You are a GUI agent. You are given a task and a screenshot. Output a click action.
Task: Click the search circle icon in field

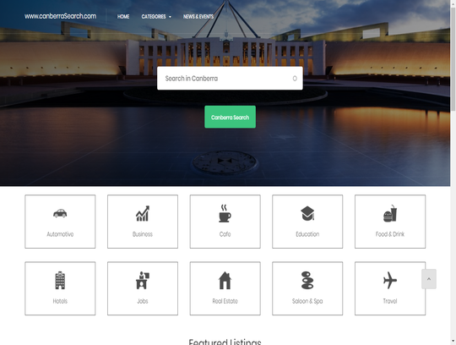coord(295,79)
